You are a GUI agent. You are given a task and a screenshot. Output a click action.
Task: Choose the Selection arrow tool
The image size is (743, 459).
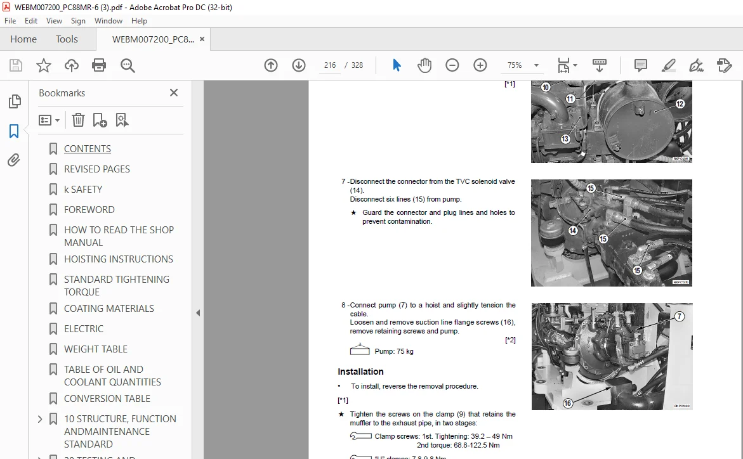point(397,65)
